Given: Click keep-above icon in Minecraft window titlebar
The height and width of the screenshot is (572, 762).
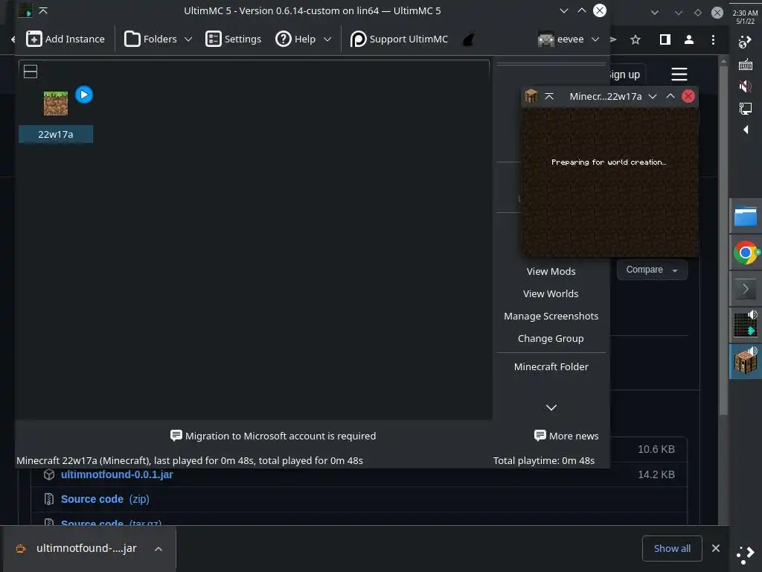Looking at the screenshot, I should [x=549, y=96].
